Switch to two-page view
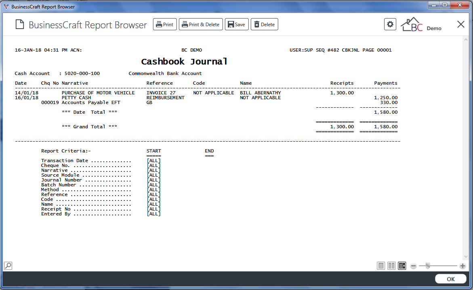This screenshot has height=290, width=473. (391, 266)
